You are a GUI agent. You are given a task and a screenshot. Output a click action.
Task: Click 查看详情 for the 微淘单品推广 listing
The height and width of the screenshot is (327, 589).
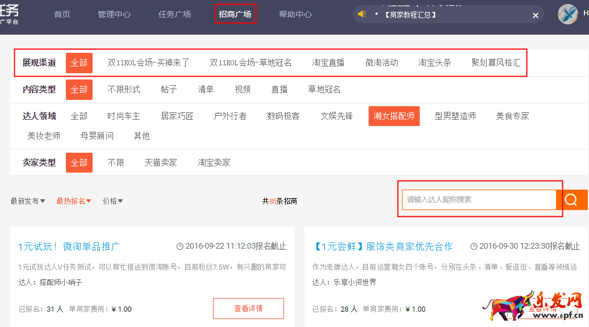pos(248,308)
